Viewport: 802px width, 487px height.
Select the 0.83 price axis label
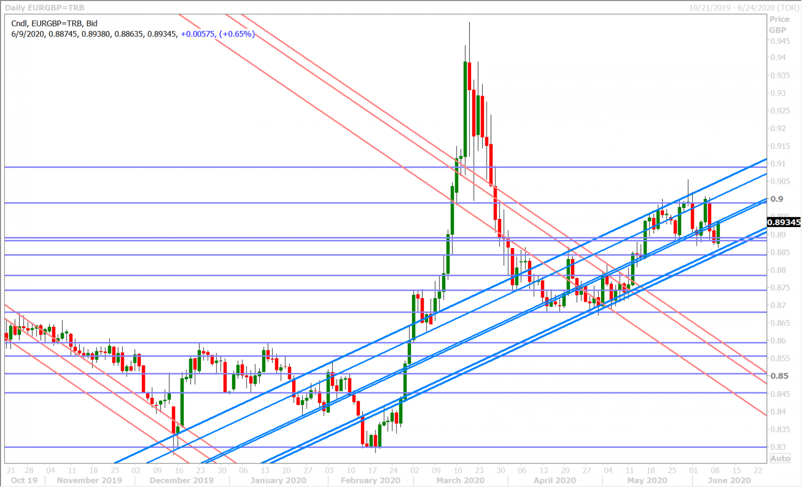tap(778, 447)
